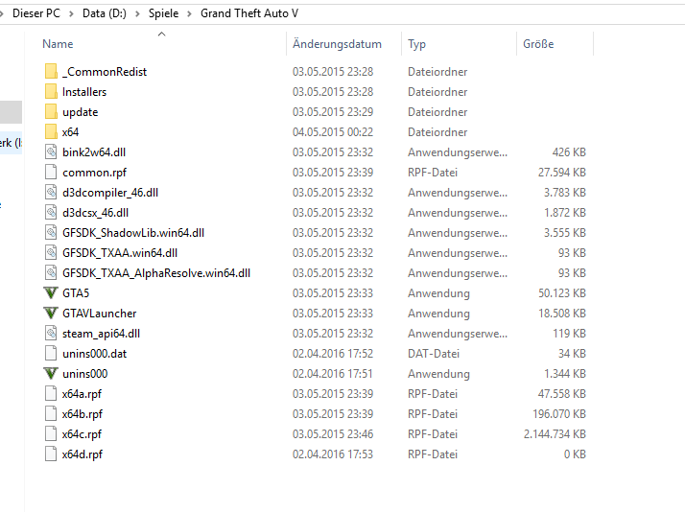685x512 pixels.
Task: Select the 50.123 KB size of GTA5
Action: pos(562,292)
